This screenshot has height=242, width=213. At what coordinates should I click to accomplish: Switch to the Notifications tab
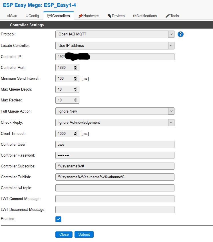[145, 16]
